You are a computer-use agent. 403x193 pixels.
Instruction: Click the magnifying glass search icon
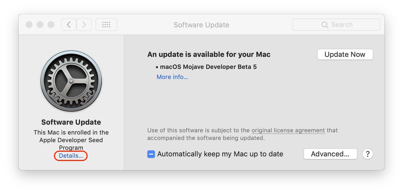325,25
